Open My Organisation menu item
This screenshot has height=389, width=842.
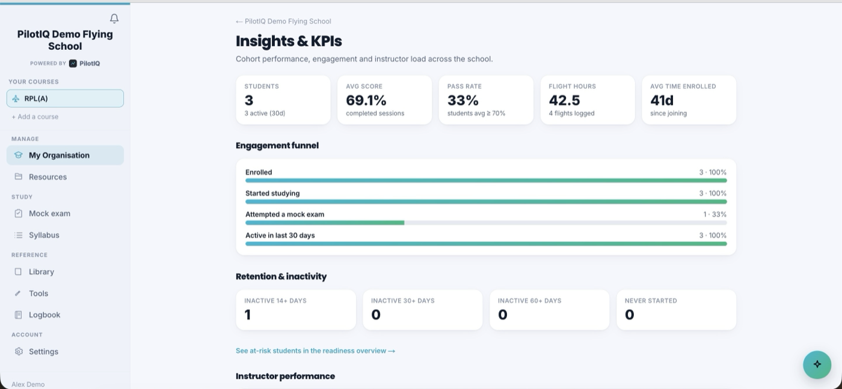(x=65, y=155)
